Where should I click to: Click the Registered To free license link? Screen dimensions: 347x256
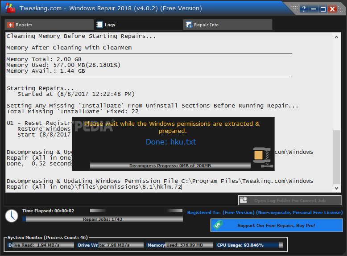(265, 213)
